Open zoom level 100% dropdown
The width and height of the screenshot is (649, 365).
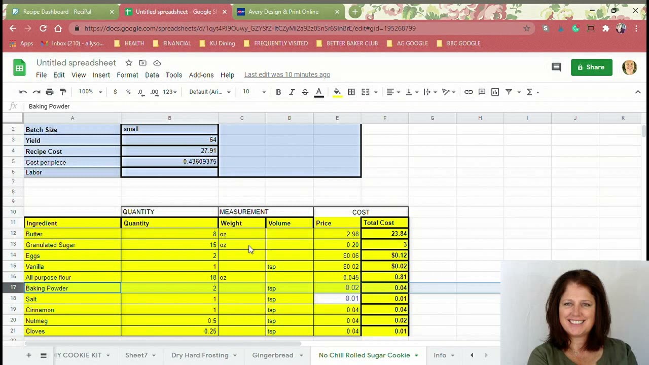coord(90,92)
